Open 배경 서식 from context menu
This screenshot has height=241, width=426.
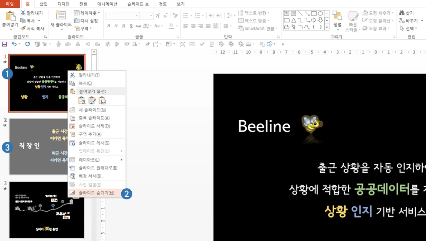97,176
